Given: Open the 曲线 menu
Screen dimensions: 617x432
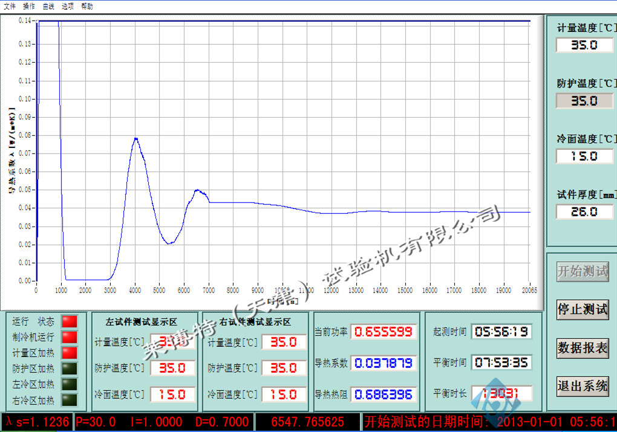Looking at the screenshot, I should coord(48,6).
